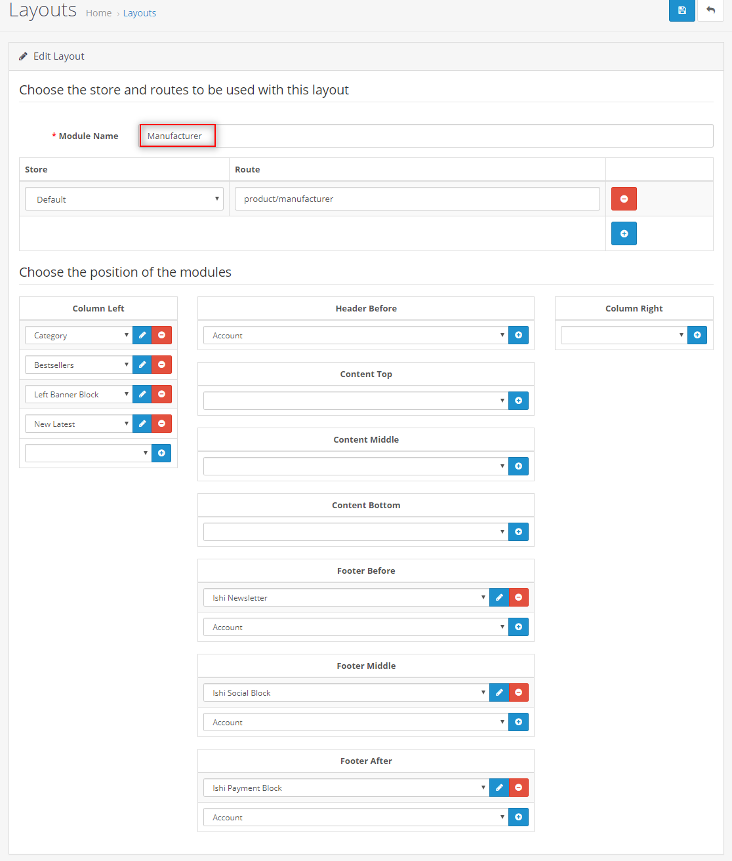Click the back arrow cancel icon
732x861 pixels.
[710, 10]
